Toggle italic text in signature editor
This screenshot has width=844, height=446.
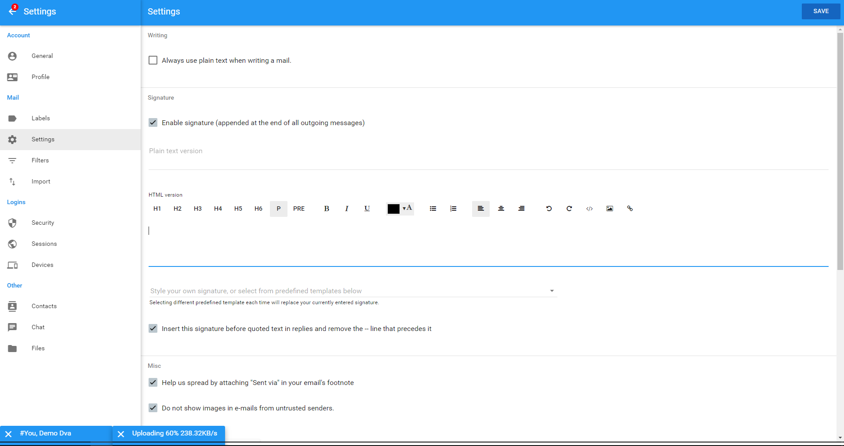[x=346, y=209]
